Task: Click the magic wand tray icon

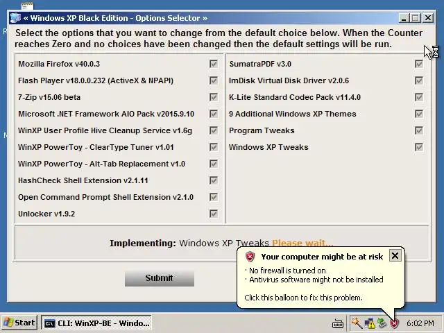Action: point(357,323)
